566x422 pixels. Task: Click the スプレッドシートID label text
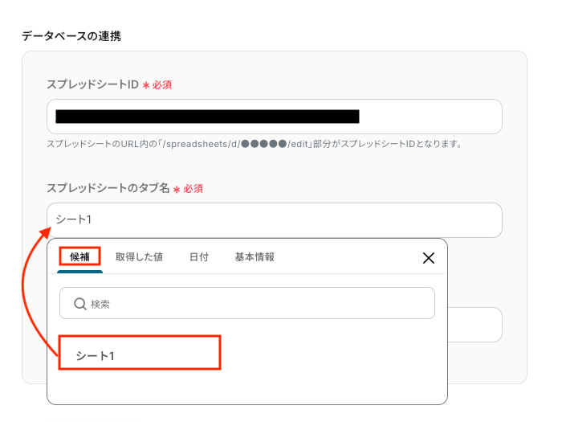(x=93, y=84)
